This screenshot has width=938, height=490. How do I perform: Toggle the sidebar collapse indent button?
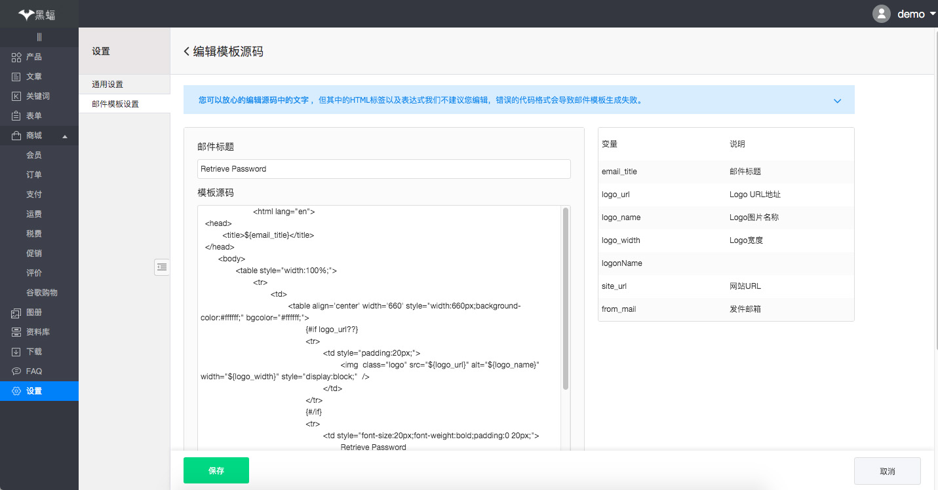[x=162, y=267]
